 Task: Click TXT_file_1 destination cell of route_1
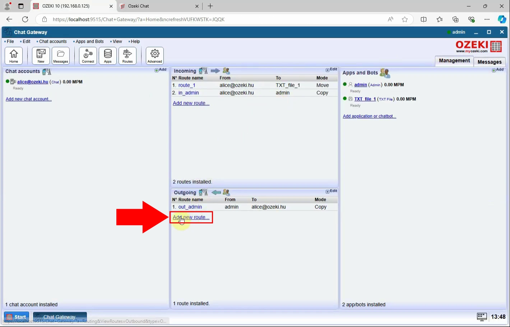[288, 85]
